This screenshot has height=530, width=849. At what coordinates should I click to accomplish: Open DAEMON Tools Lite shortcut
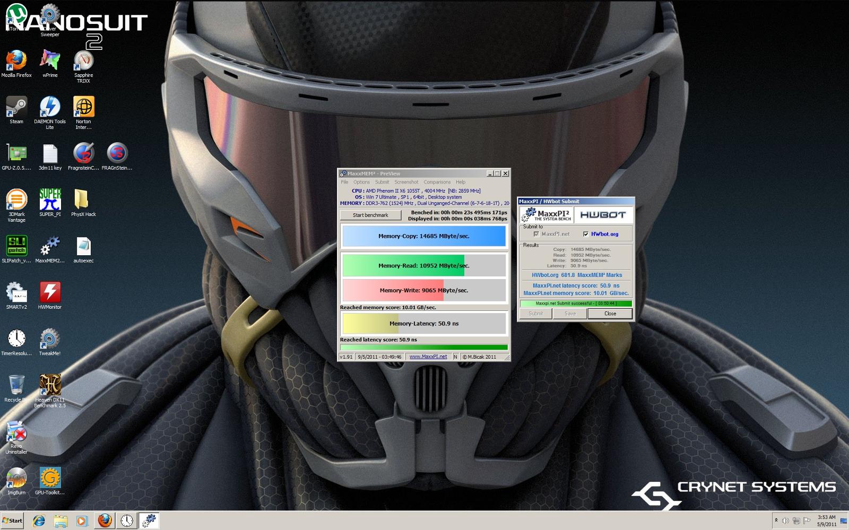(50, 113)
